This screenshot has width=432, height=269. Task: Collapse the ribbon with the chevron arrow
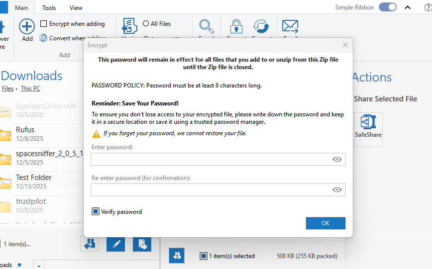(x=408, y=7)
